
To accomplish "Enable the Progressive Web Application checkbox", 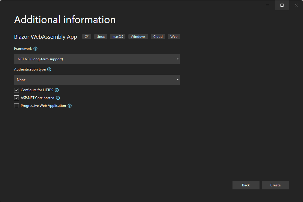I will (x=16, y=106).
